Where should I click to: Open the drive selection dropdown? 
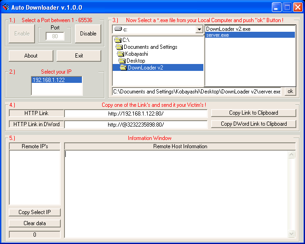[x=199, y=29]
